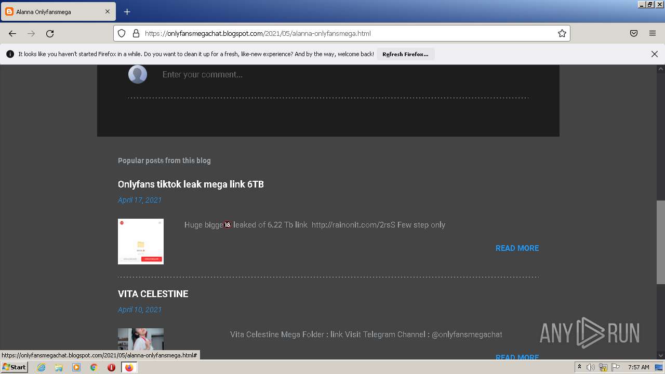This screenshot has width=665, height=374.
Task: Dismiss the Firefox notification bar
Action: tap(655, 54)
